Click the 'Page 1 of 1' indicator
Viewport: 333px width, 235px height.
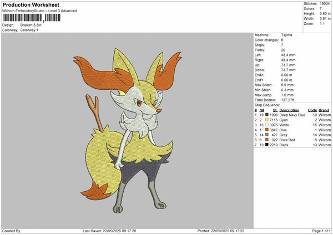(x=321, y=231)
